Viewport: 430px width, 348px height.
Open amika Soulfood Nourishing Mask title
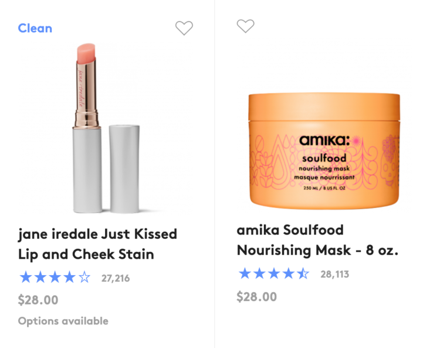click(x=317, y=240)
